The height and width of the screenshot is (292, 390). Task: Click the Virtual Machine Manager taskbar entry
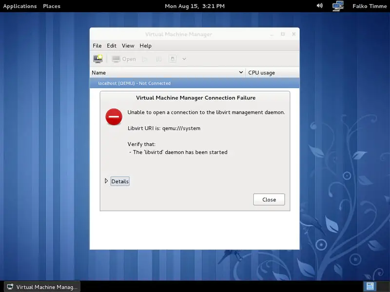tap(42, 287)
